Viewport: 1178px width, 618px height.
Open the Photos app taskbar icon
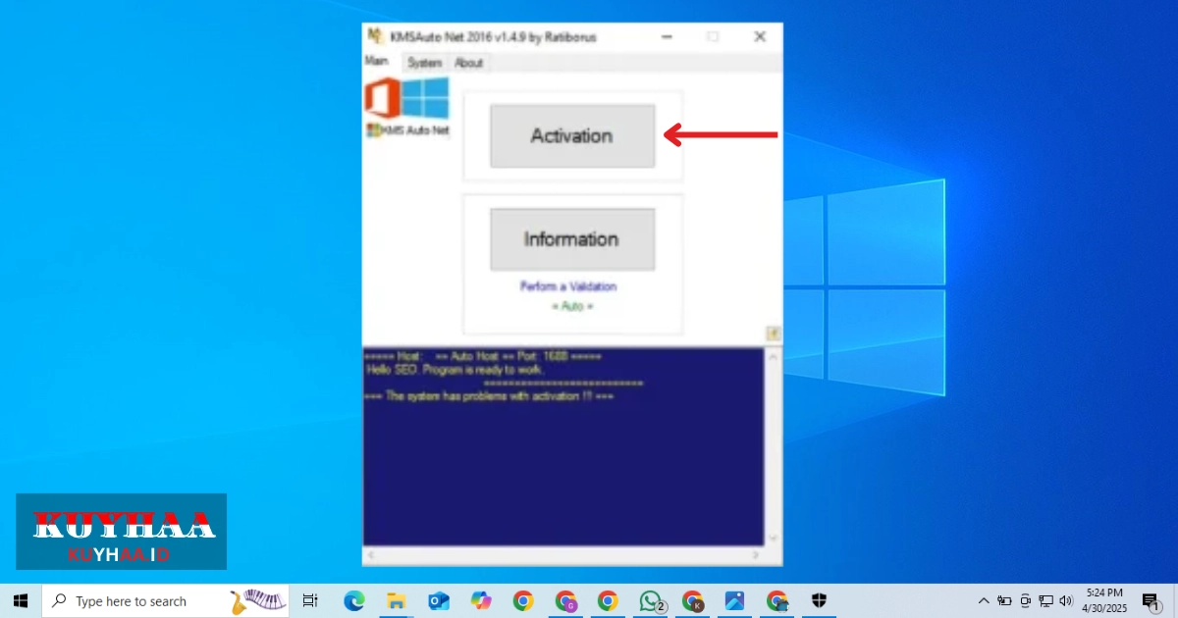tap(735, 601)
